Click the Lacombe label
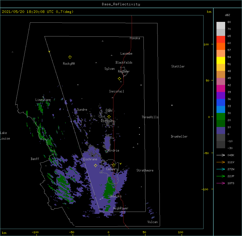This screenshot has width=242, height=236. 126,54
